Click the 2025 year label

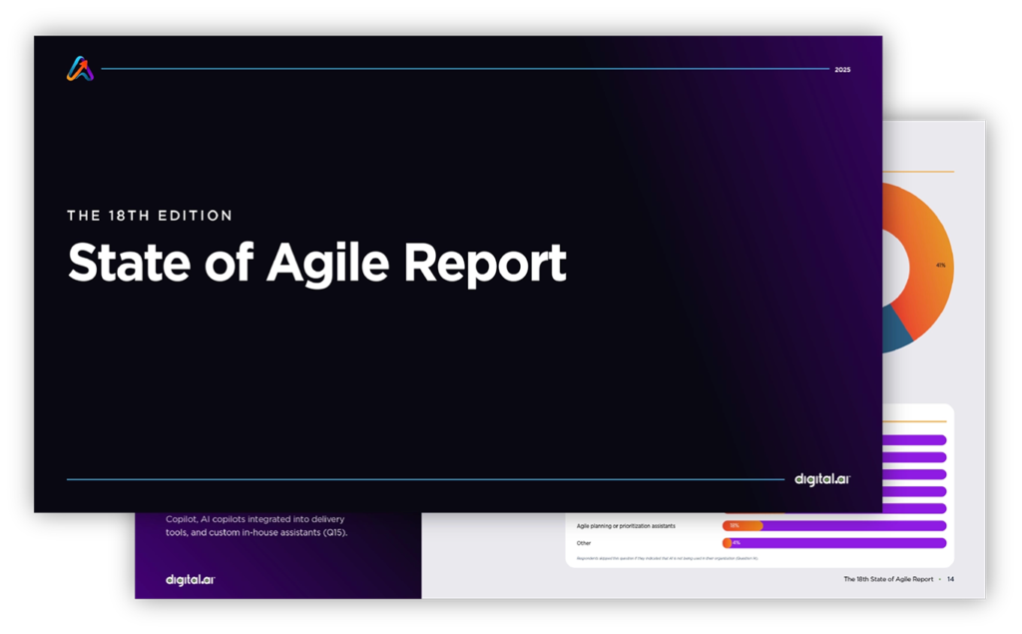point(842,70)
